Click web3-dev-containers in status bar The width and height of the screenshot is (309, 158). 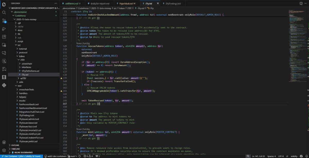(x=55, y=156)
